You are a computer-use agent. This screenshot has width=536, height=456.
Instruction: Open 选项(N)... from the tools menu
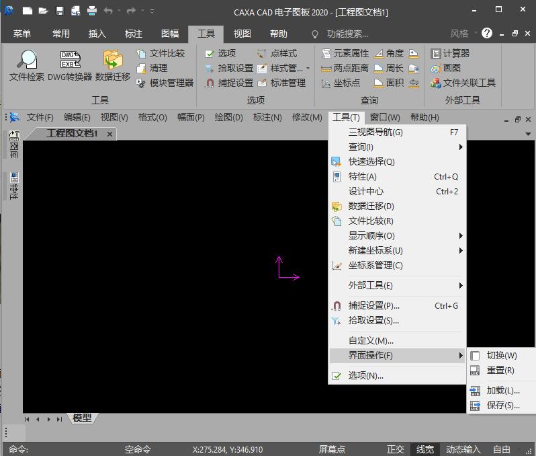pyautogui.click(x=397, y=375)
